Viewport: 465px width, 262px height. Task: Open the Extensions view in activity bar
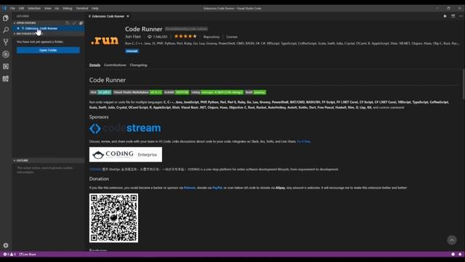pyautogui.click(x=6, y=66)
